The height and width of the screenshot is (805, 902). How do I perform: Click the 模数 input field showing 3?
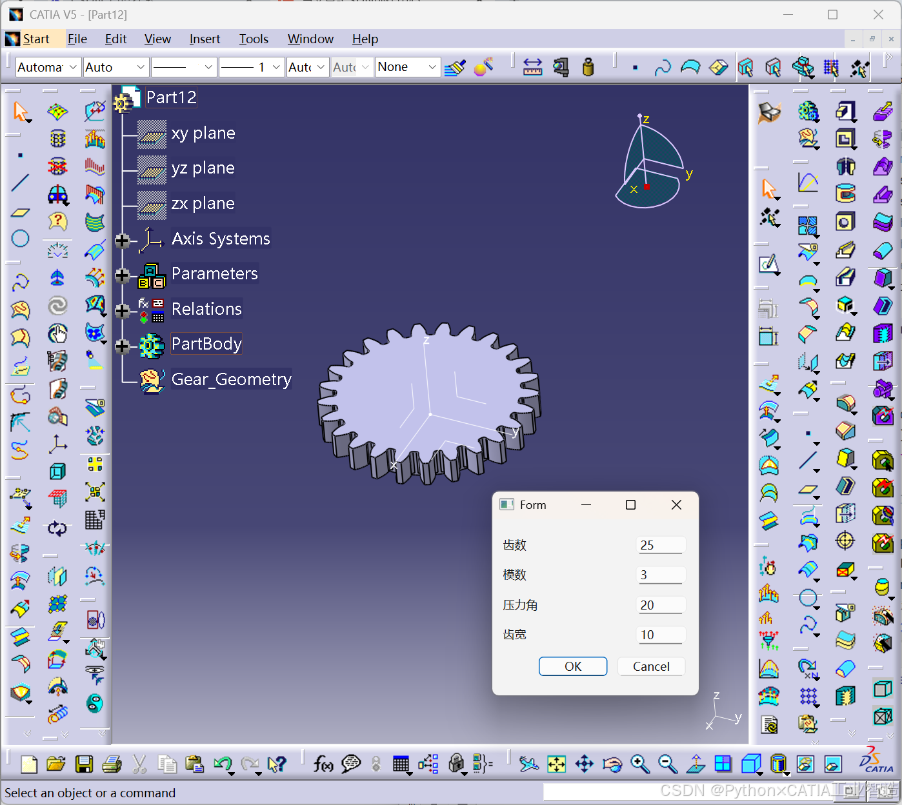[660, 575]
